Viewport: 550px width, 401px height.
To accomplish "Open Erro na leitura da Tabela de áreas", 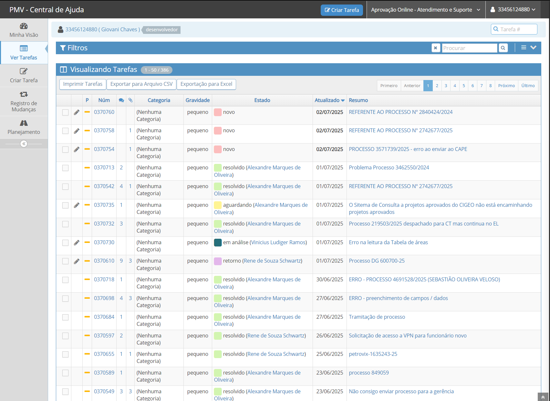I will pos(388,243).
